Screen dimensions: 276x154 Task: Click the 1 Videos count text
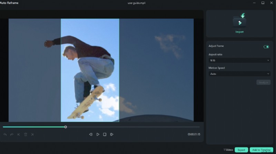pyautogui.click(x=228, y=150)
